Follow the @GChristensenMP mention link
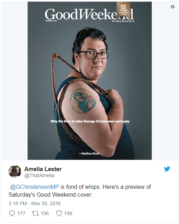179x224 pixels. [34, 187]
